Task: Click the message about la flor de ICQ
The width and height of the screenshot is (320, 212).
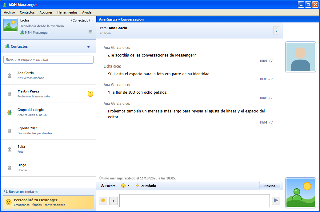Action: pyautogui.click(x=138, y=92)
